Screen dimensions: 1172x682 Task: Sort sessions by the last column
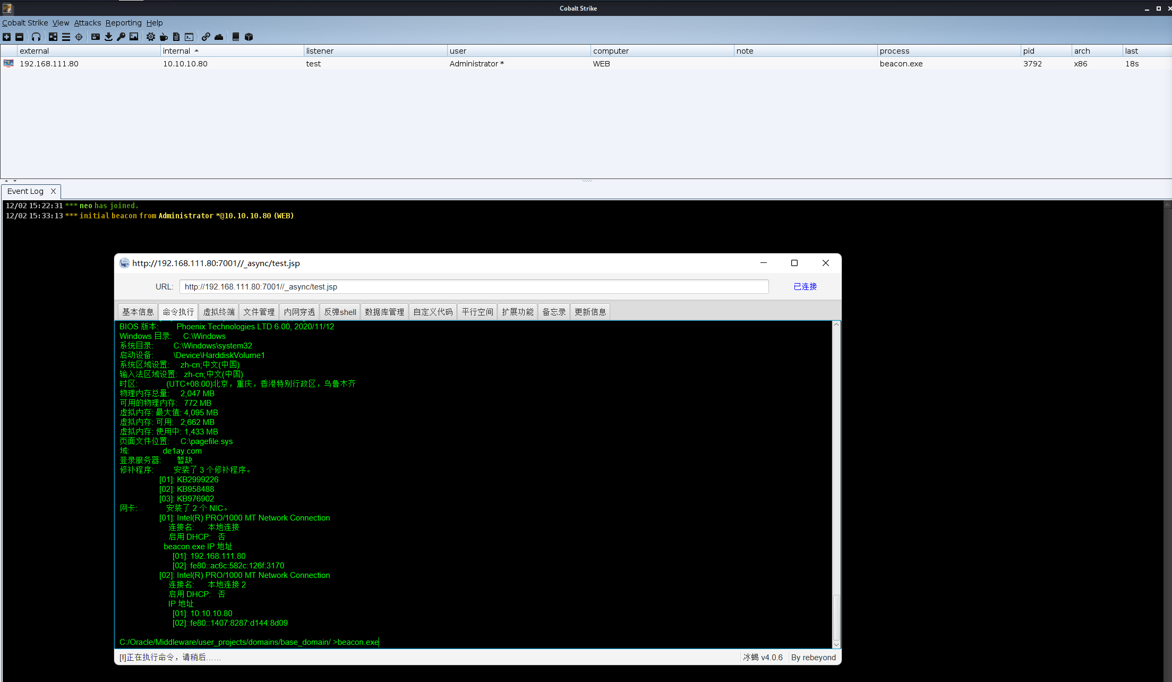(x=1147, y=51)
